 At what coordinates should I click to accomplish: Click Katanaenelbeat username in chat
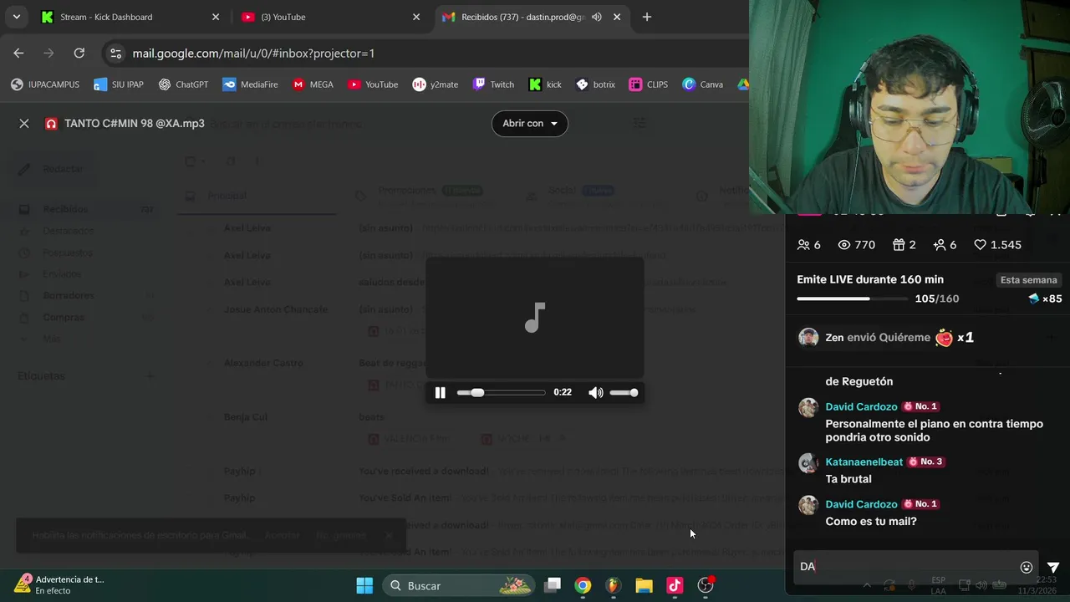(864, 462)
